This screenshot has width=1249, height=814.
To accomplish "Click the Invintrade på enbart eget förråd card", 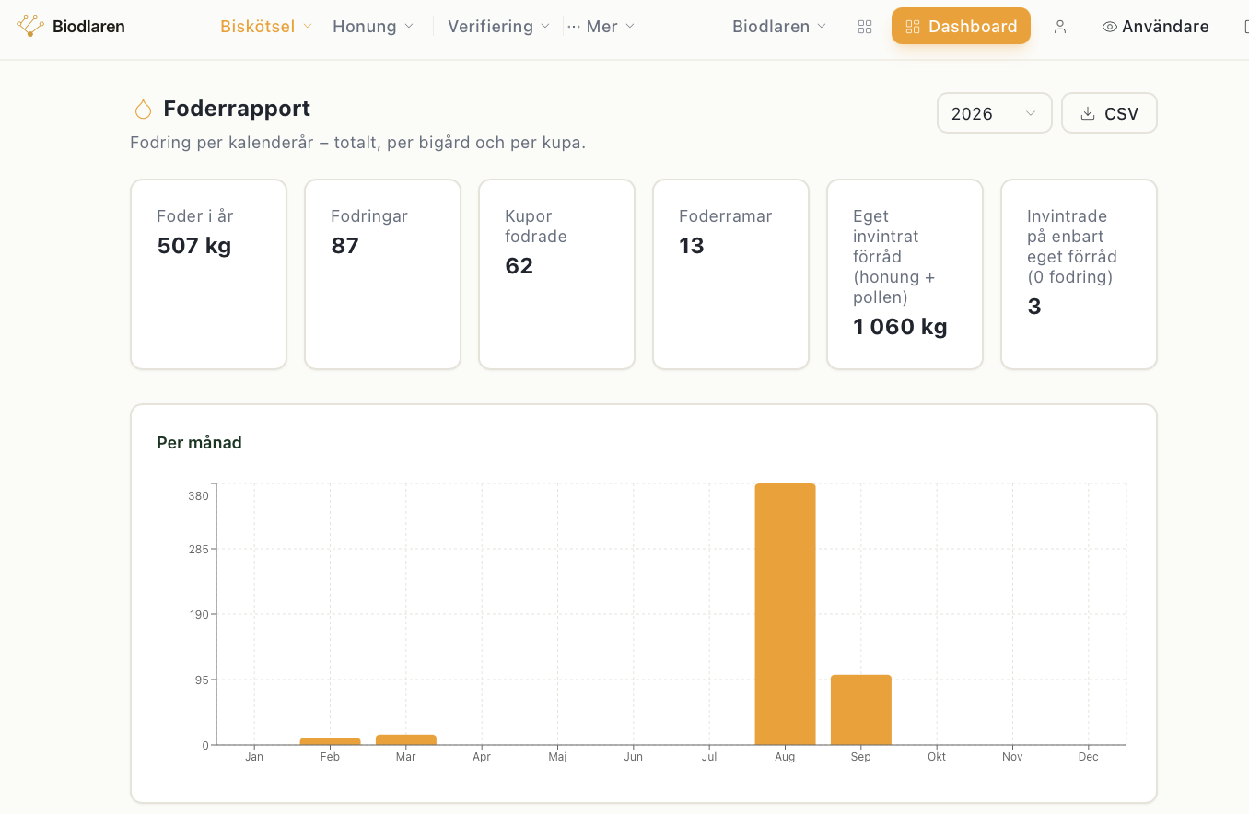I will 1079,274.
